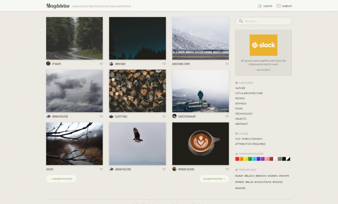
Task: Like the Lukáš Rychvalský hiker photo
Action: 227,116
